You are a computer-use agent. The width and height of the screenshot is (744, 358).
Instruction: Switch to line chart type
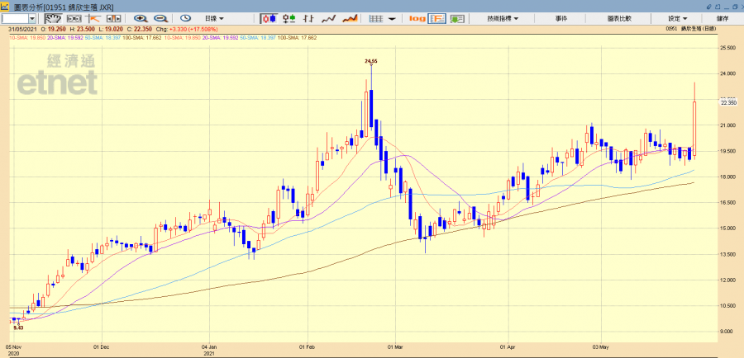[328, 18]
